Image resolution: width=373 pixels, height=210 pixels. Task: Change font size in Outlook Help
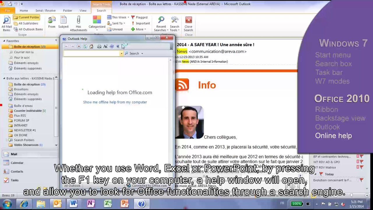pyautogui.click(x=105, y=46)
